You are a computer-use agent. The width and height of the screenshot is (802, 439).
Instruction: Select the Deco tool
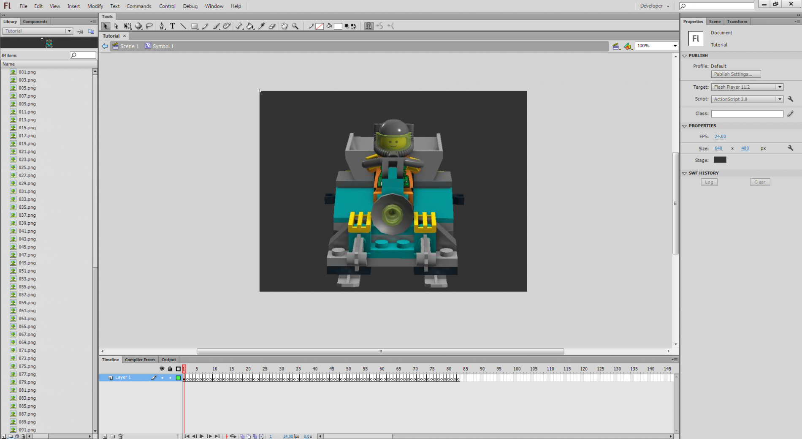[x=227, y=26]
